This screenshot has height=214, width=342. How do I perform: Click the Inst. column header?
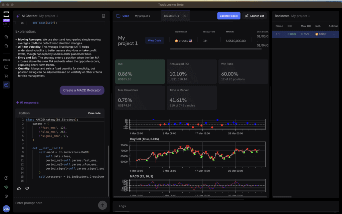point(318,26)
